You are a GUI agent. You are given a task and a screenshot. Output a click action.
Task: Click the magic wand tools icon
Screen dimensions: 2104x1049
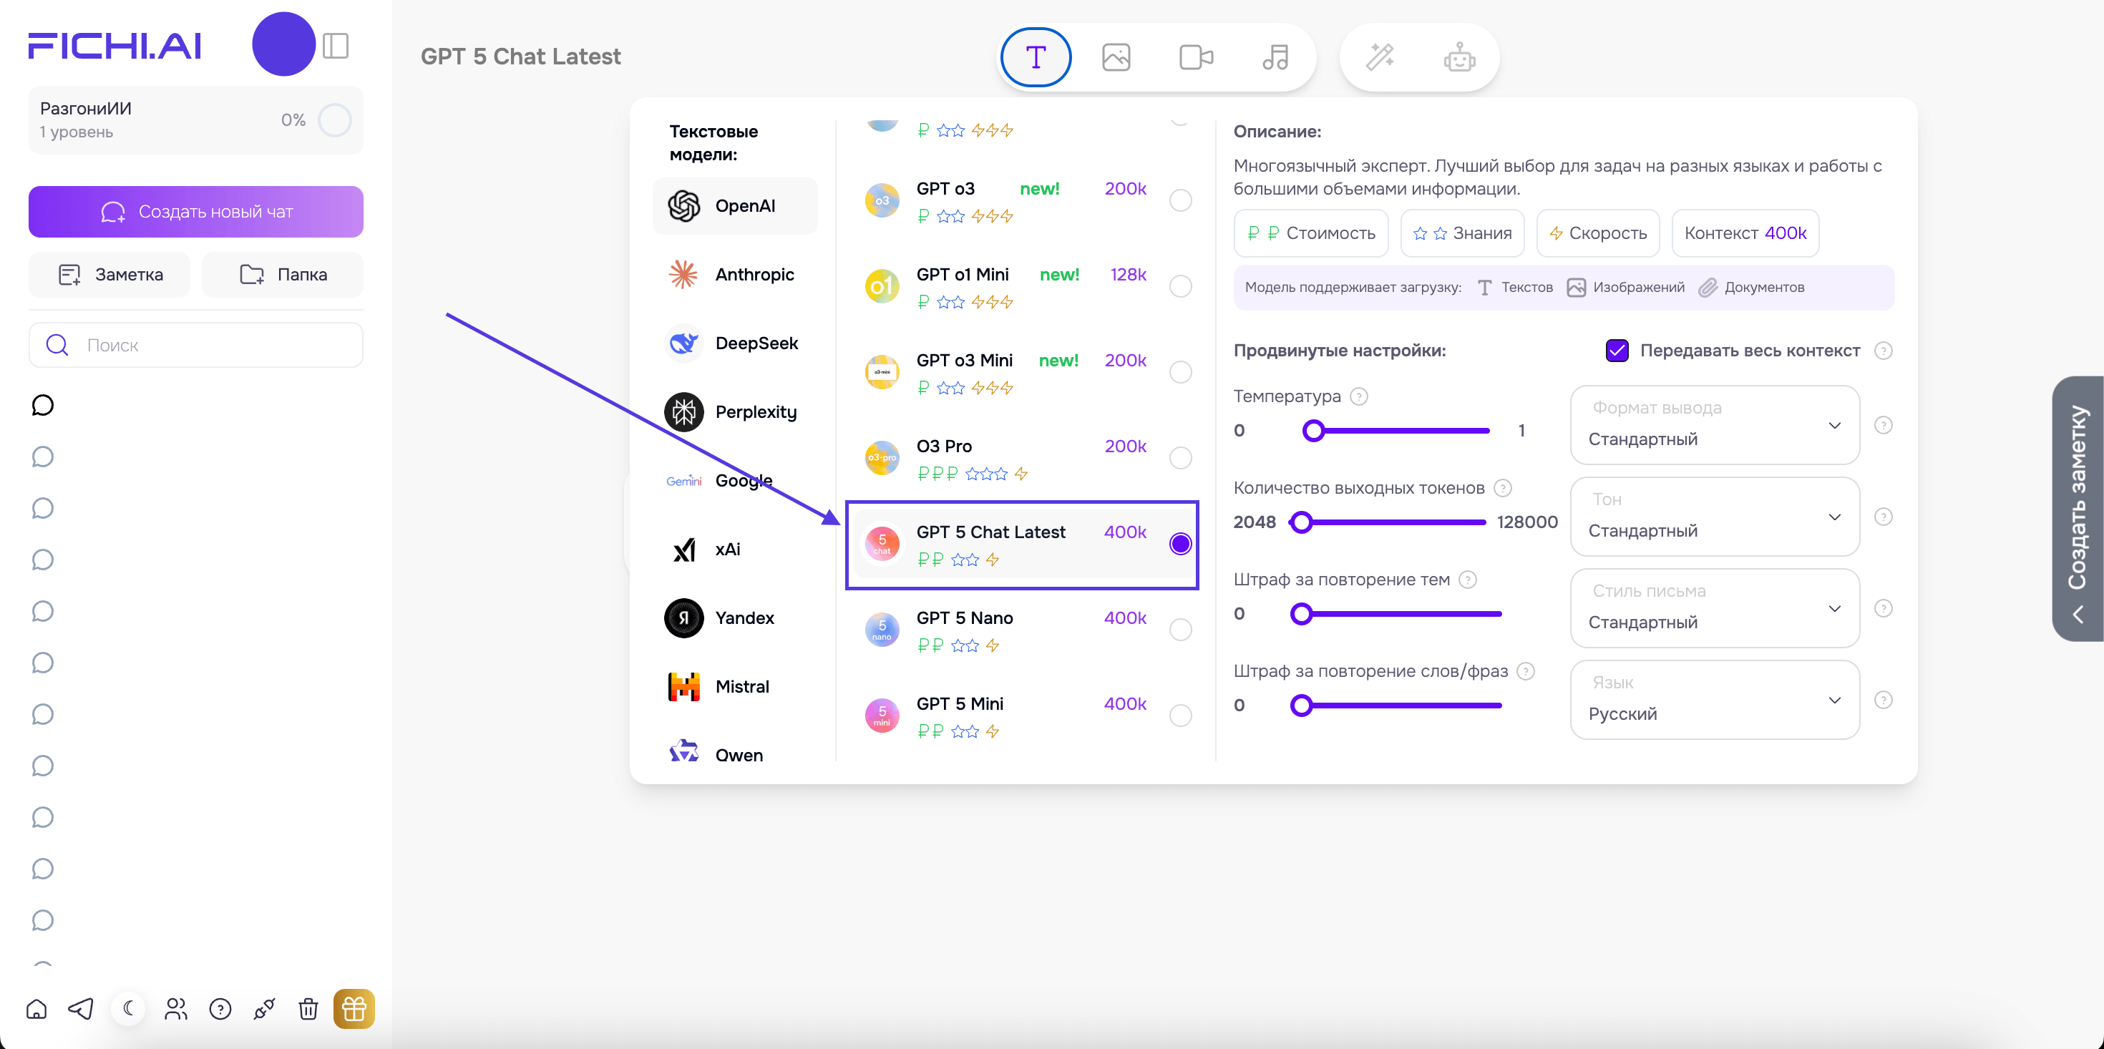pos(1380,57)
